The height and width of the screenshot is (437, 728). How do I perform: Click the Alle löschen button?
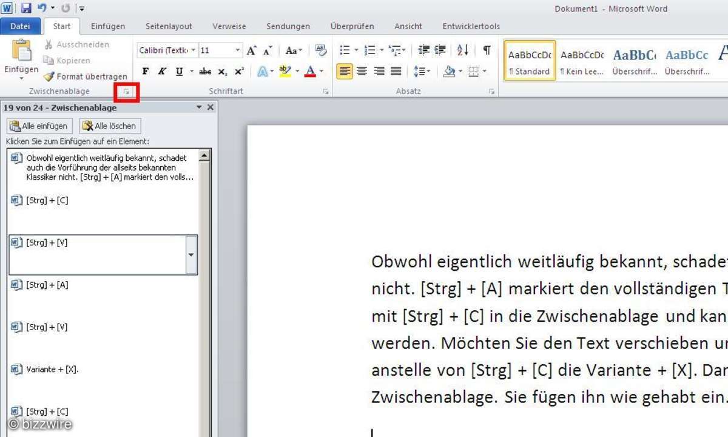click(110, 126)
